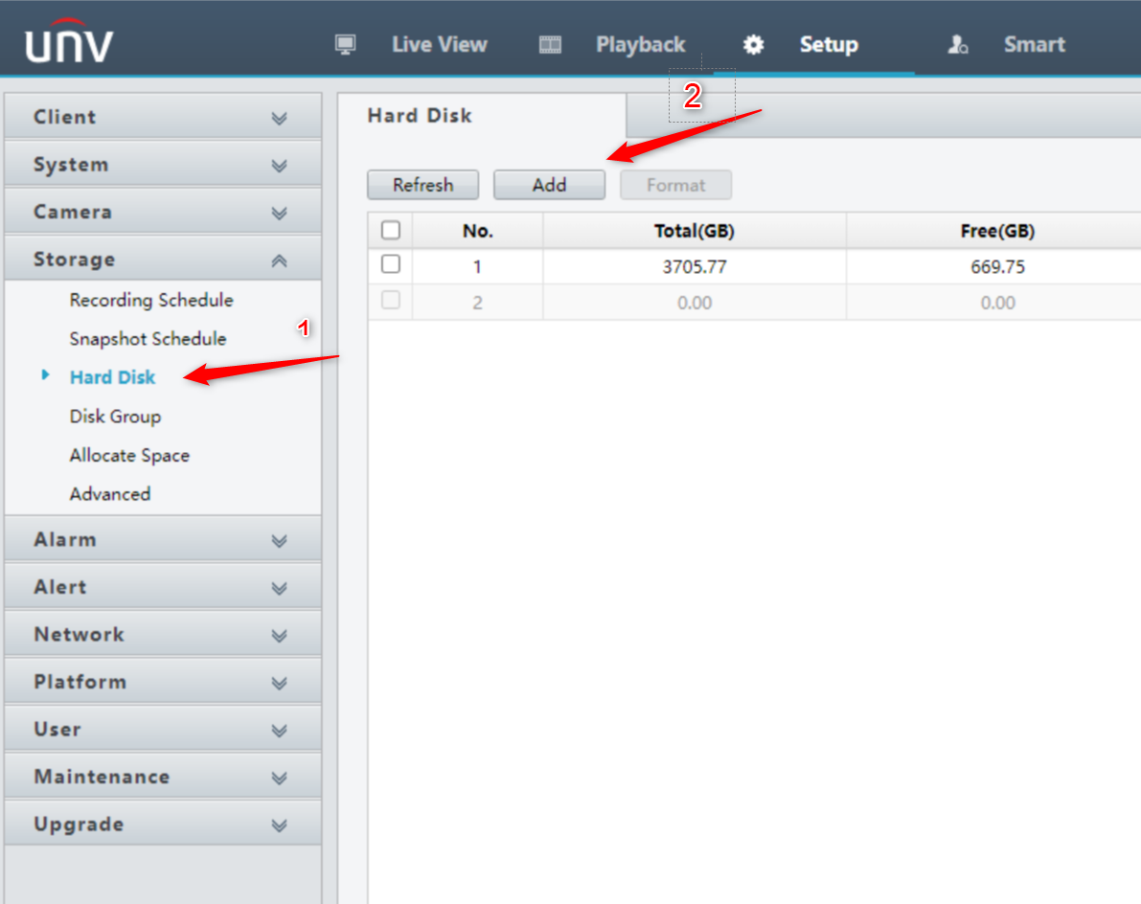Select Disk Group in Storage menu

[x=115, y=417]
